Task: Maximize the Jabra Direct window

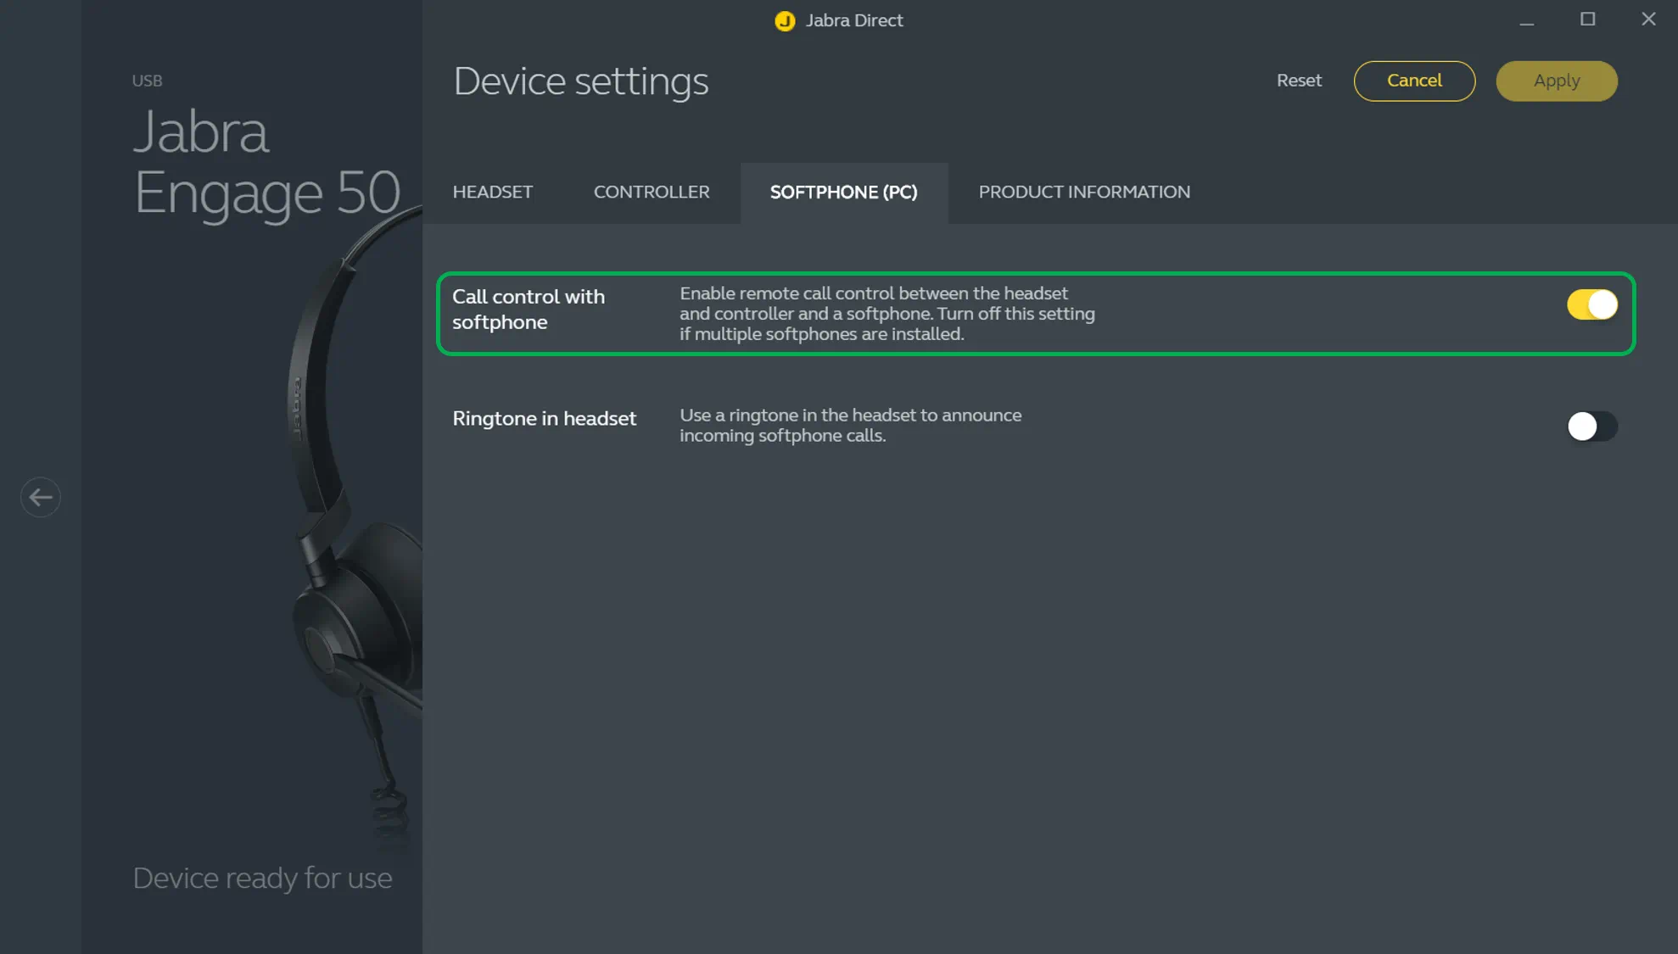Action: (x=1587, y=20)
